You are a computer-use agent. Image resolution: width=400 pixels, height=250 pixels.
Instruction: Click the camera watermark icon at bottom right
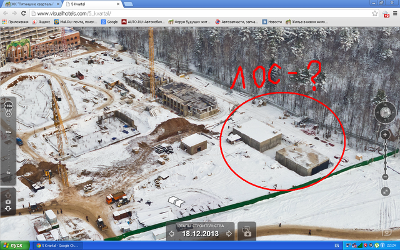(387, 232)
